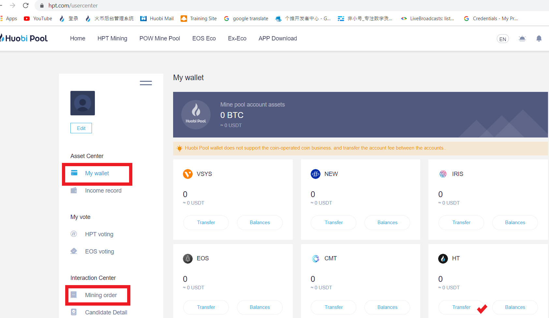Click the EOS voting diamond icon
Image resolution: width=549 pixels, height=318 pixels.
point(74,251)
